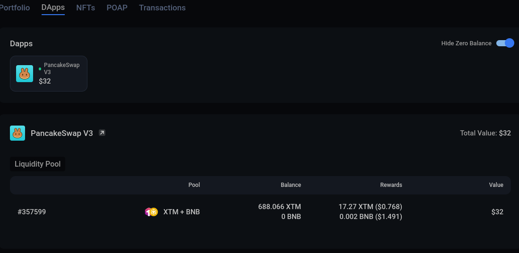519x253 pixels.
Task: Click the XTM + BNB token pair icon
Action: point(151,212)
